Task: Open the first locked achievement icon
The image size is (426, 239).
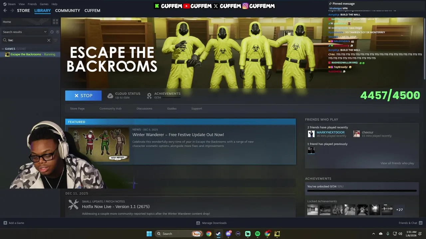Action: click(x=313, y=210)
